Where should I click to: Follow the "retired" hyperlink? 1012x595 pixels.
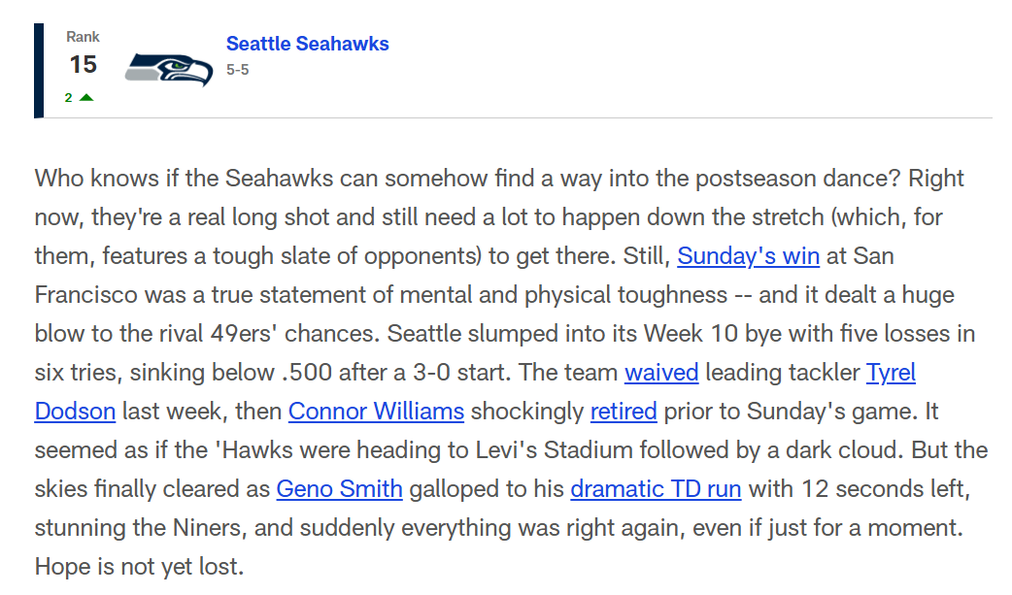(624, 411)
